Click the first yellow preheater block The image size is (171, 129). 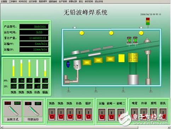87,63
